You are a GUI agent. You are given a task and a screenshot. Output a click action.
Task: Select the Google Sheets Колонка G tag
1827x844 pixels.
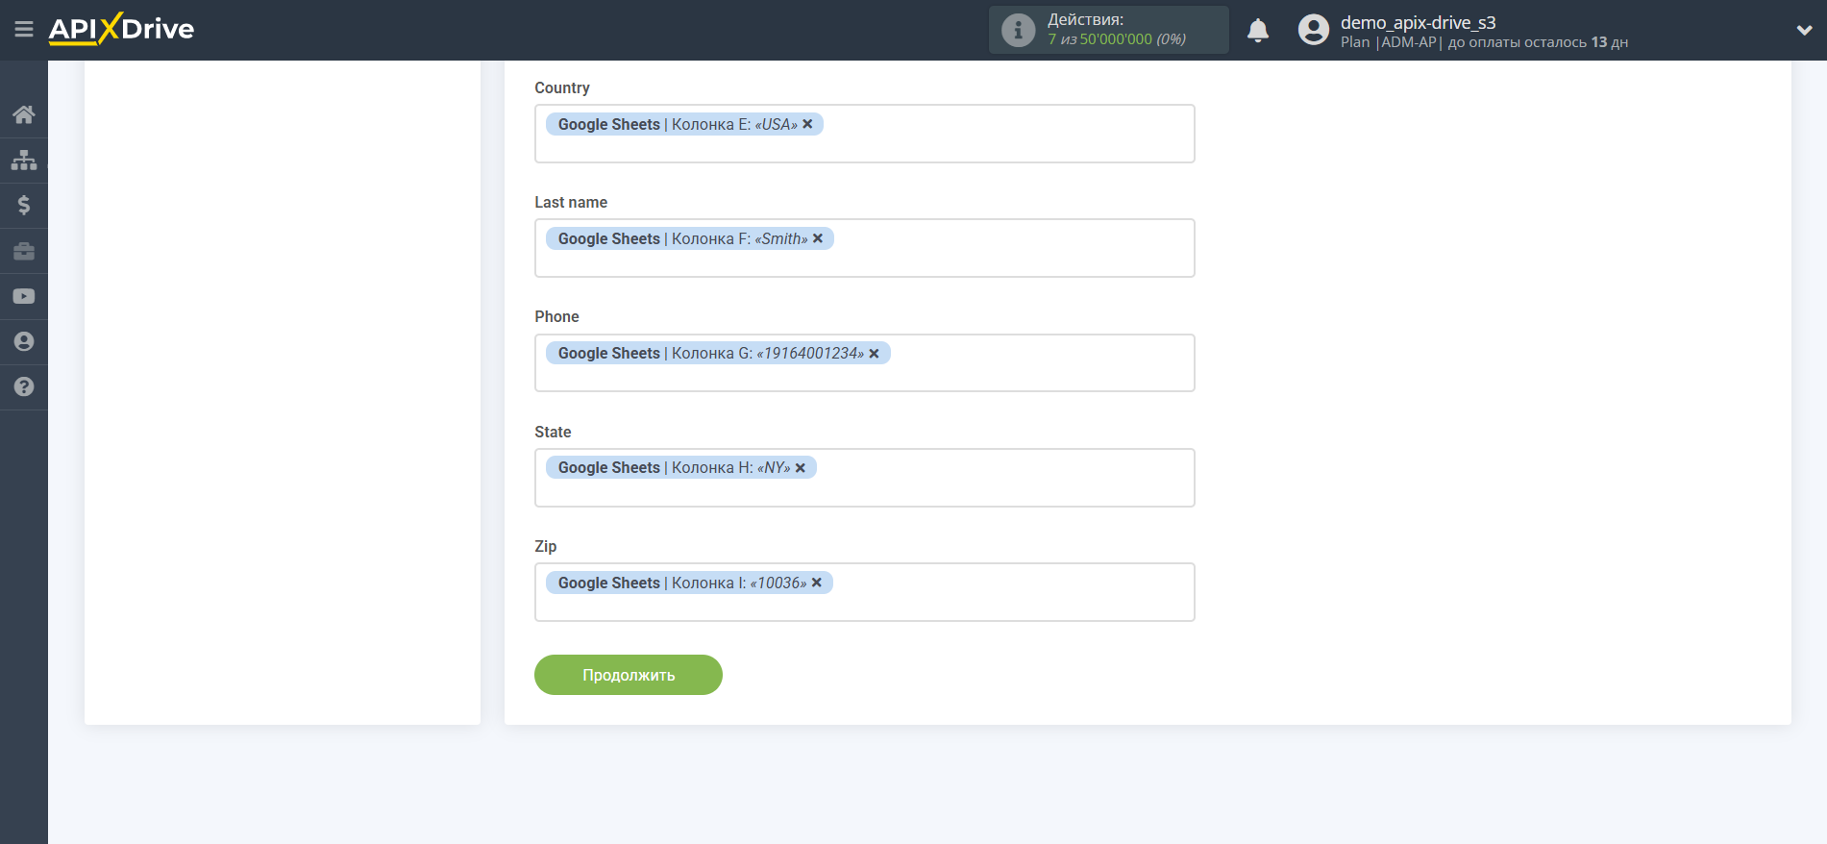718,353
